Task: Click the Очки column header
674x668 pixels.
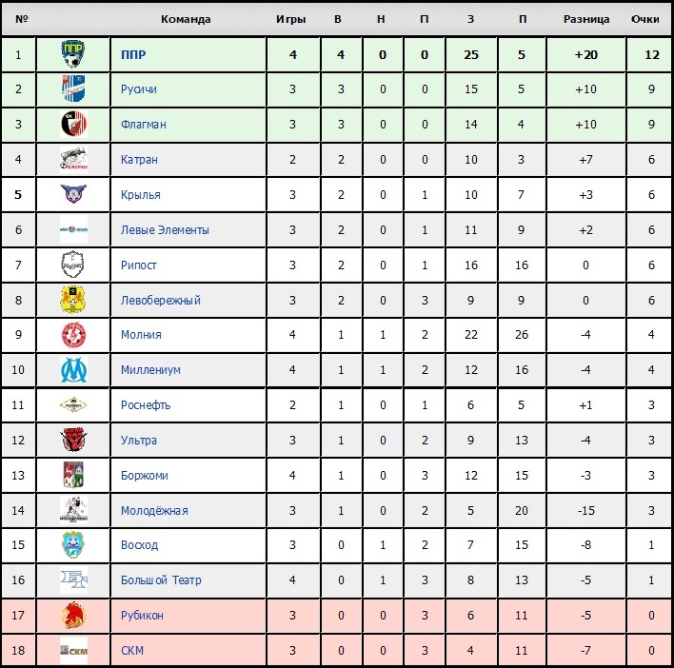Action: pos(644,19)
